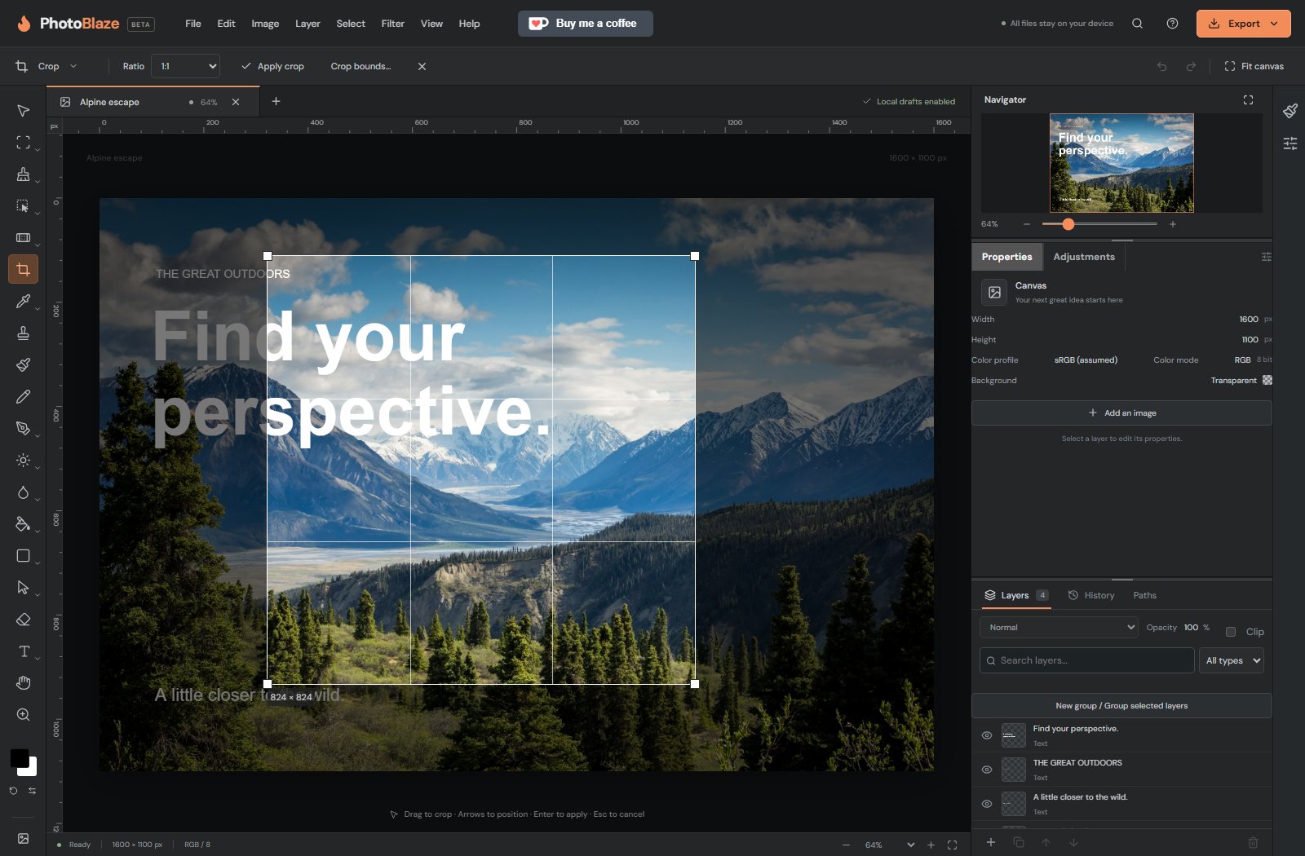
Task: Select the Text tool
Action: (23, 651)
